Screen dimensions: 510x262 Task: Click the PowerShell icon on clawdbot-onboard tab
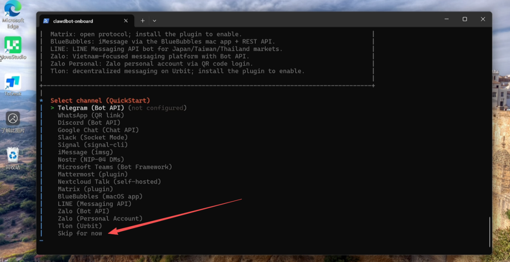(x=46, y=21)
